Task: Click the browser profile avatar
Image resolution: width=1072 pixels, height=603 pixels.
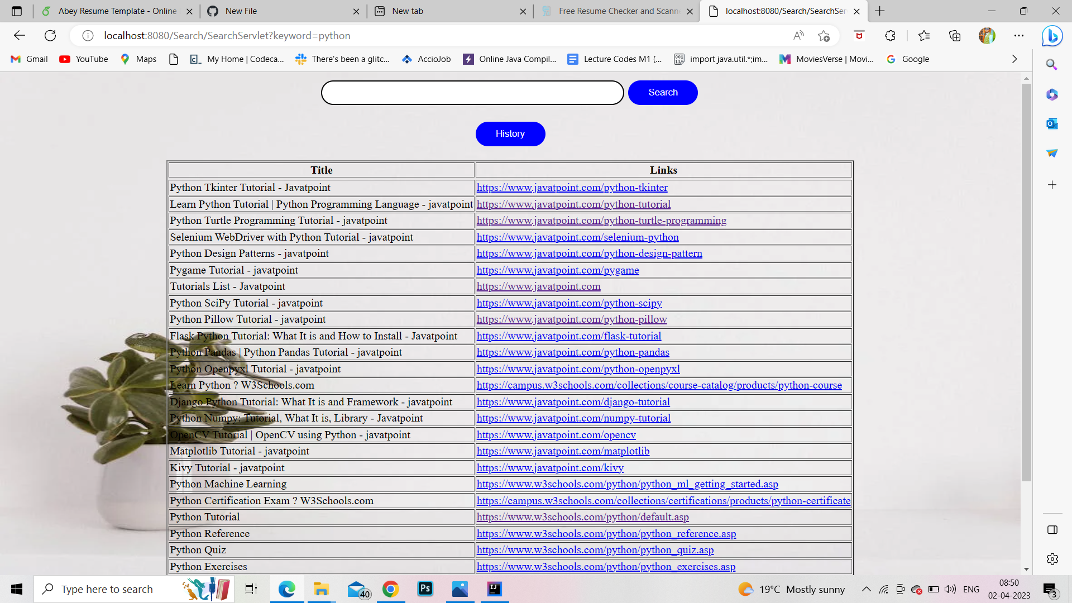Action: click(987, 36)
